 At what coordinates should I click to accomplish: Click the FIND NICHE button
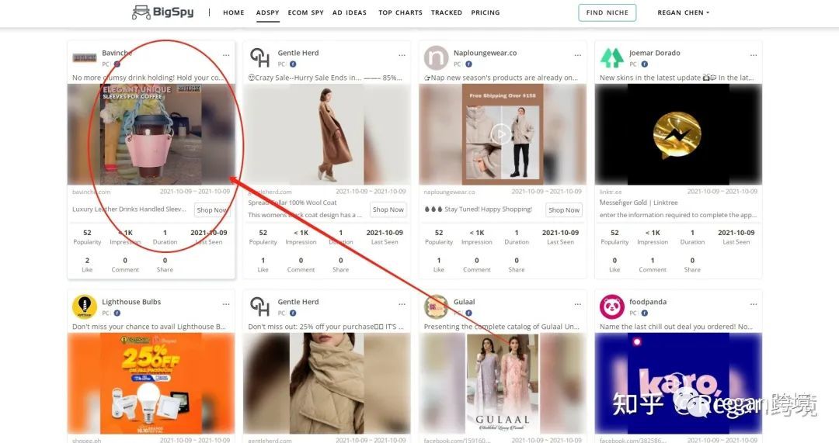click(x=607, y=13)
